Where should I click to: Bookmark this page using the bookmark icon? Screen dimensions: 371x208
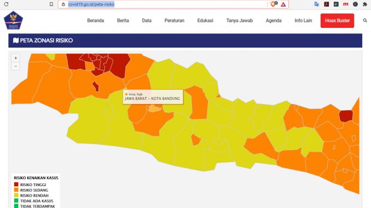tap(51, 4)
